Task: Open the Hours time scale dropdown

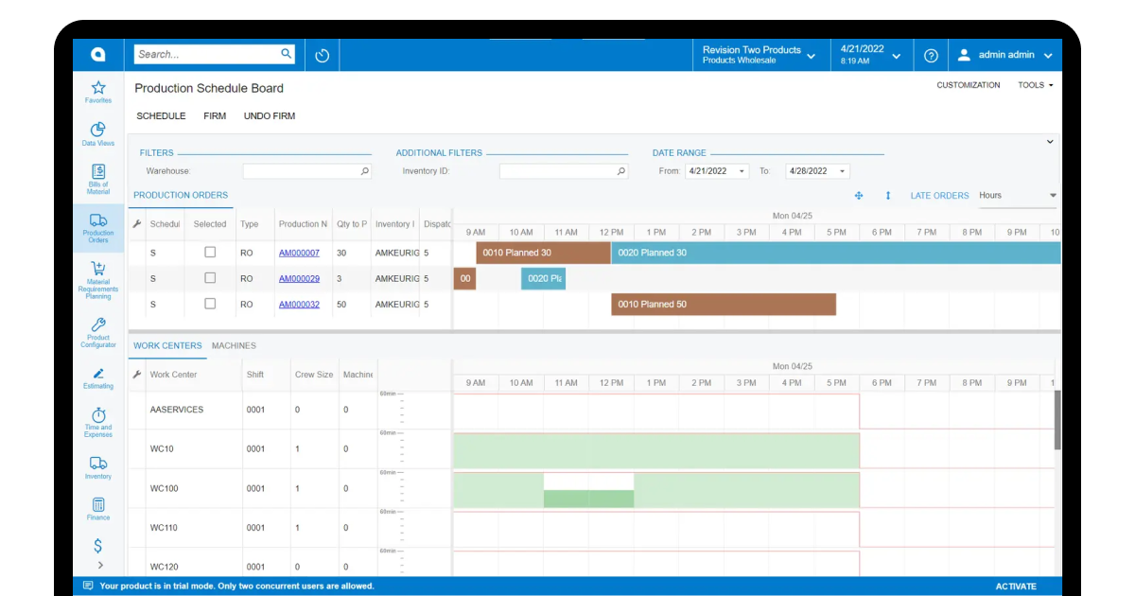Action: click(1017, 196)
